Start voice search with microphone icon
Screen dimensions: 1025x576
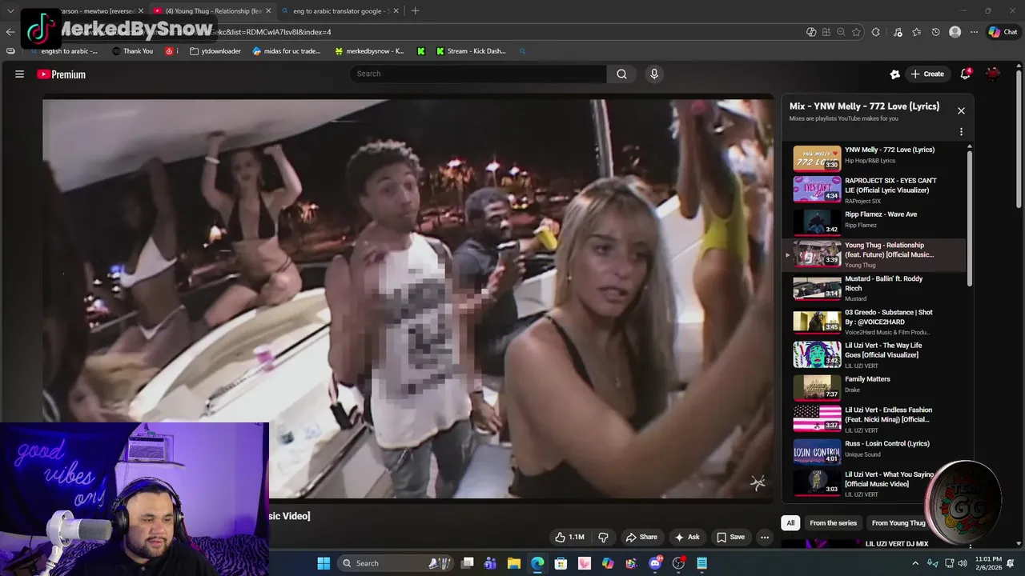654,74
